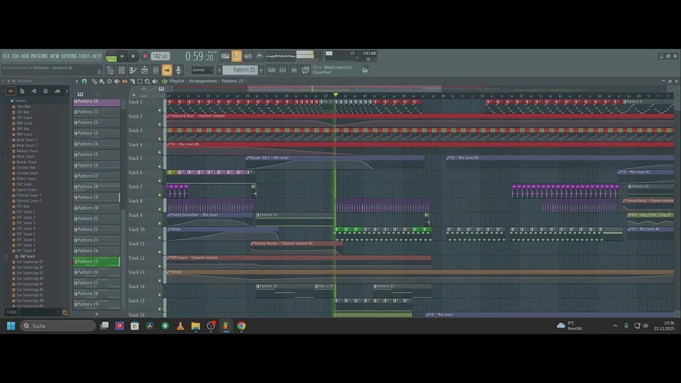The width and height of the screenshot is (681, 383).
Task: Mute Track 5 using its green dot
Action: click(160, 166)
